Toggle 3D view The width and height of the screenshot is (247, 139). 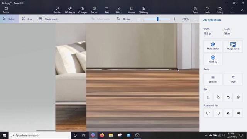coord(124,19)
